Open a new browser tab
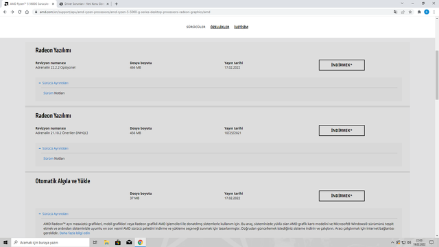Image resolution: width=439 pixels, height=247 pixels. [116, 4]
